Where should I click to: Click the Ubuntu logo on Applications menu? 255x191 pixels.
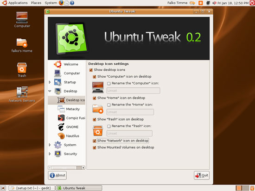(x=4, y=3)
